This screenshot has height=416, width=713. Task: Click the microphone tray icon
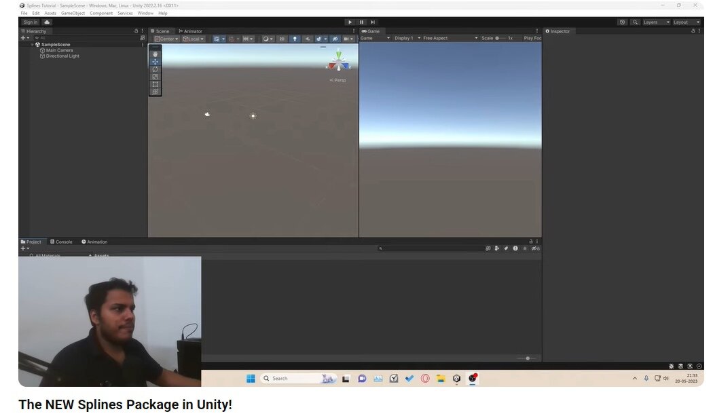coord(646,378)
